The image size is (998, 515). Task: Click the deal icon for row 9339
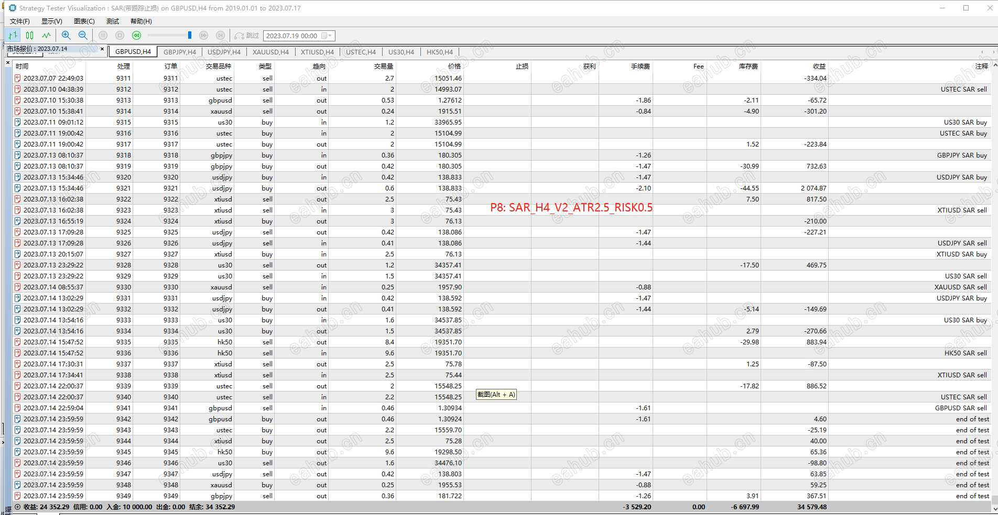[x=18, y=386]
